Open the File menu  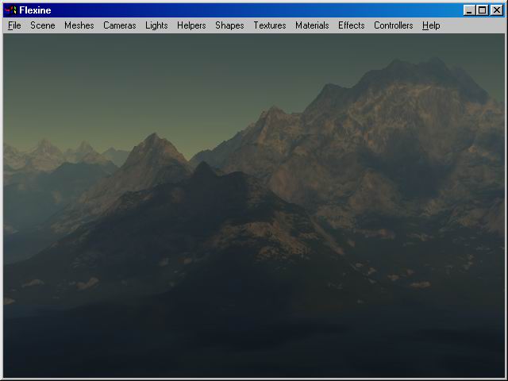point(14,25)
